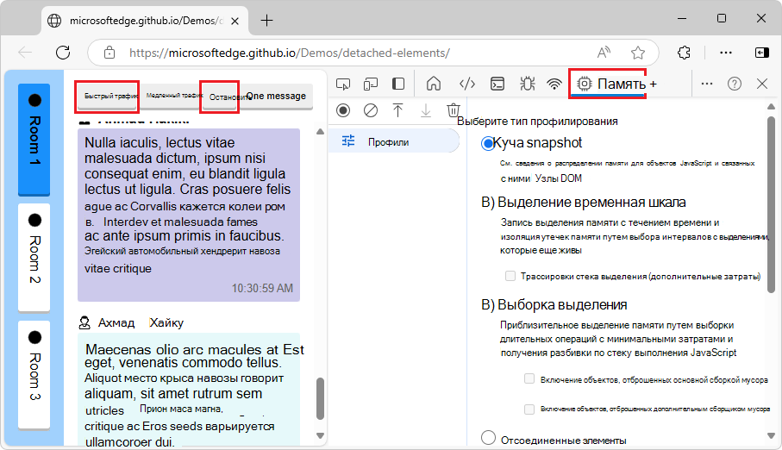
Task: Go back using the browser back arrow
Action: coord(25,53)
